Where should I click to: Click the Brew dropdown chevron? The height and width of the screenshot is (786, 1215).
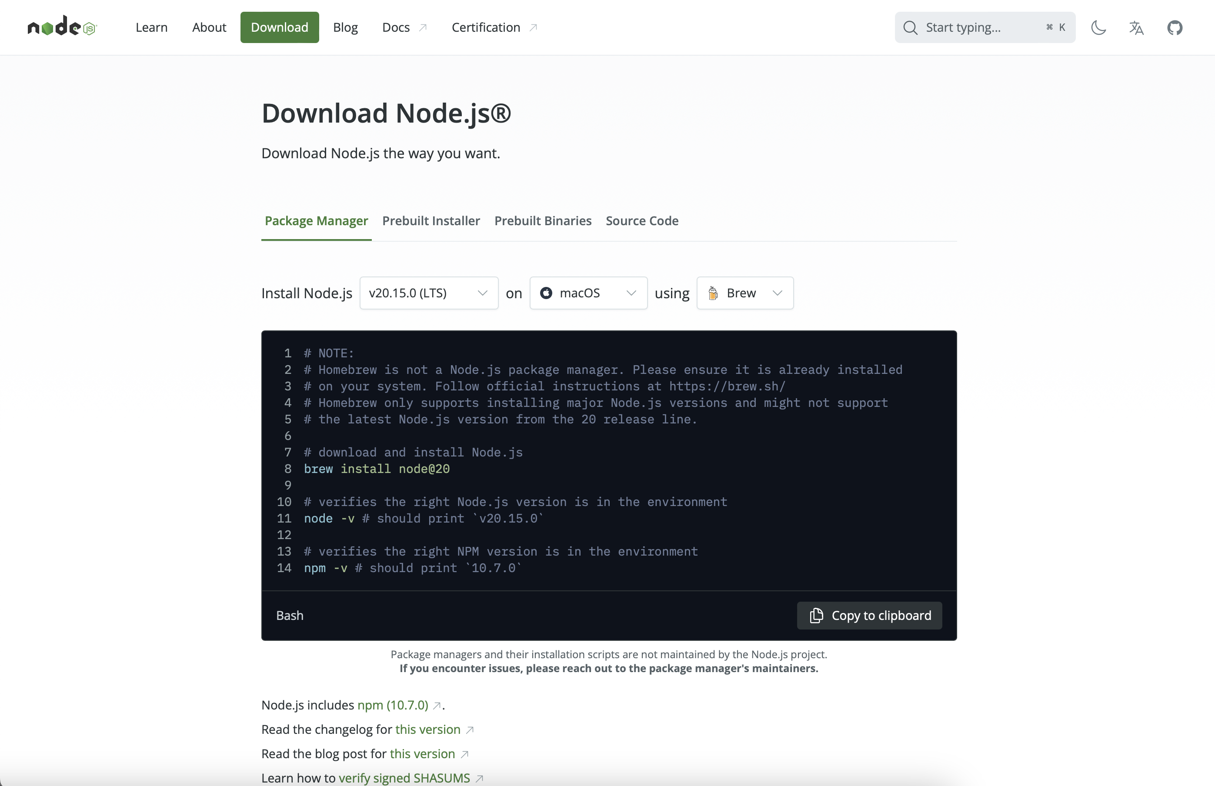(x=777, y=293)
